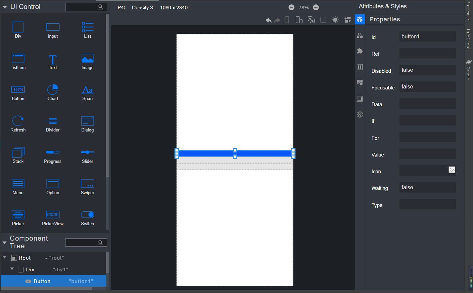Select the ListItem control

(x=18, y=61)
